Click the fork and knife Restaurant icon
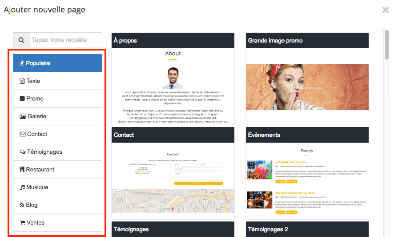Image resolution: width=394 pixels, height=237 pixels. pyautogui.click(x=22, y=170)
